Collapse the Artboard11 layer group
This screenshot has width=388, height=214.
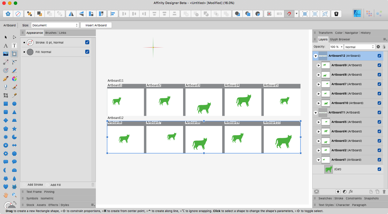(x=316, y=113)
